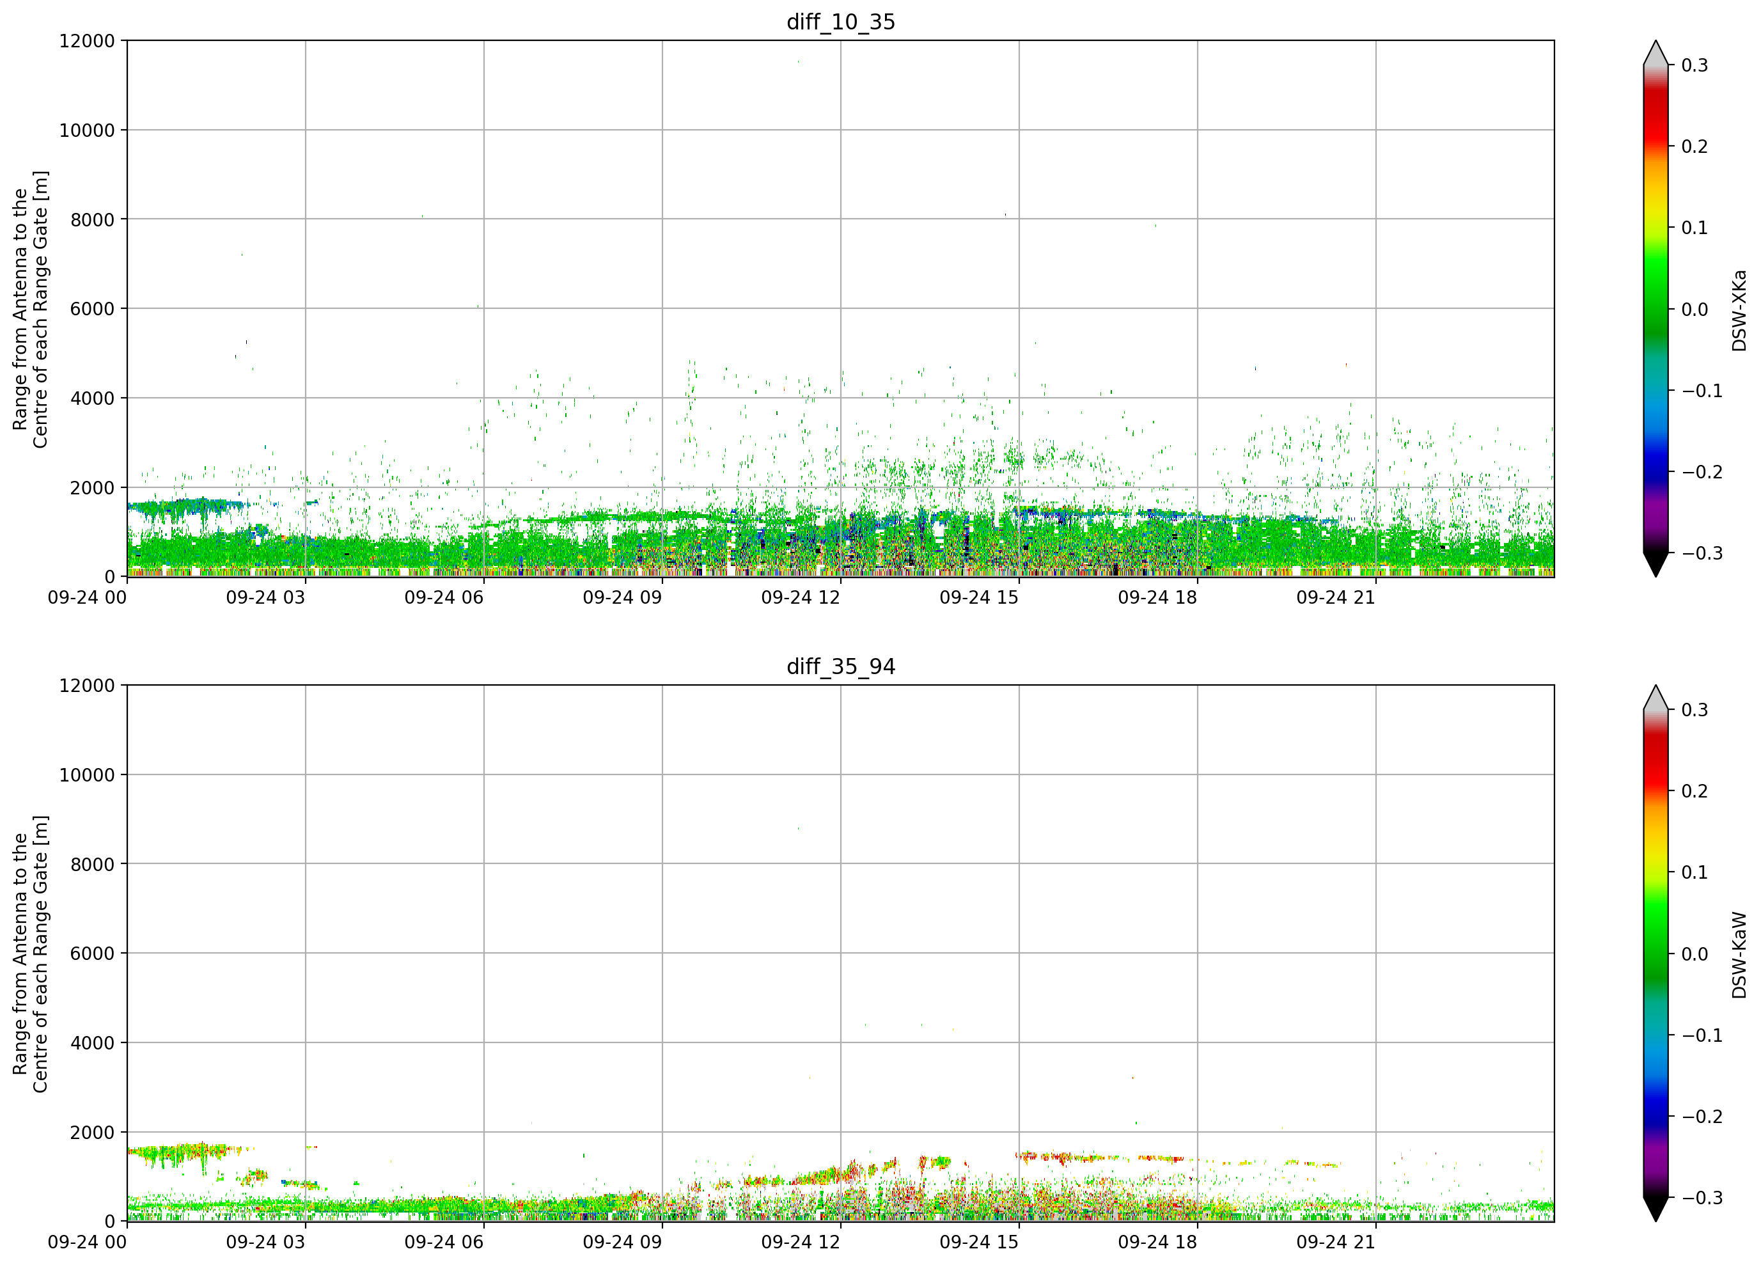The width and height of the screenshot is (1761, 1265).
Task: Click the −0.2 tick on DSW-XKa colorbar
Action: click(x=1702, y=472)
